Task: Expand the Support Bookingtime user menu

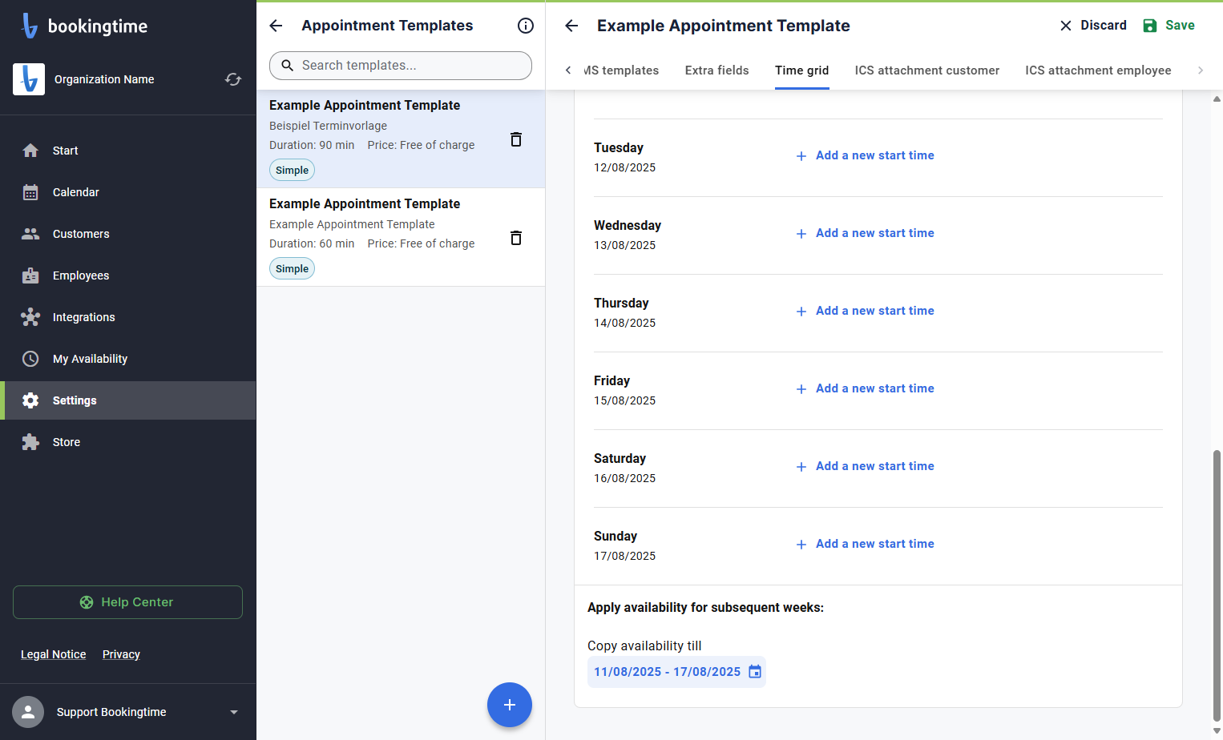Action: 234,712
